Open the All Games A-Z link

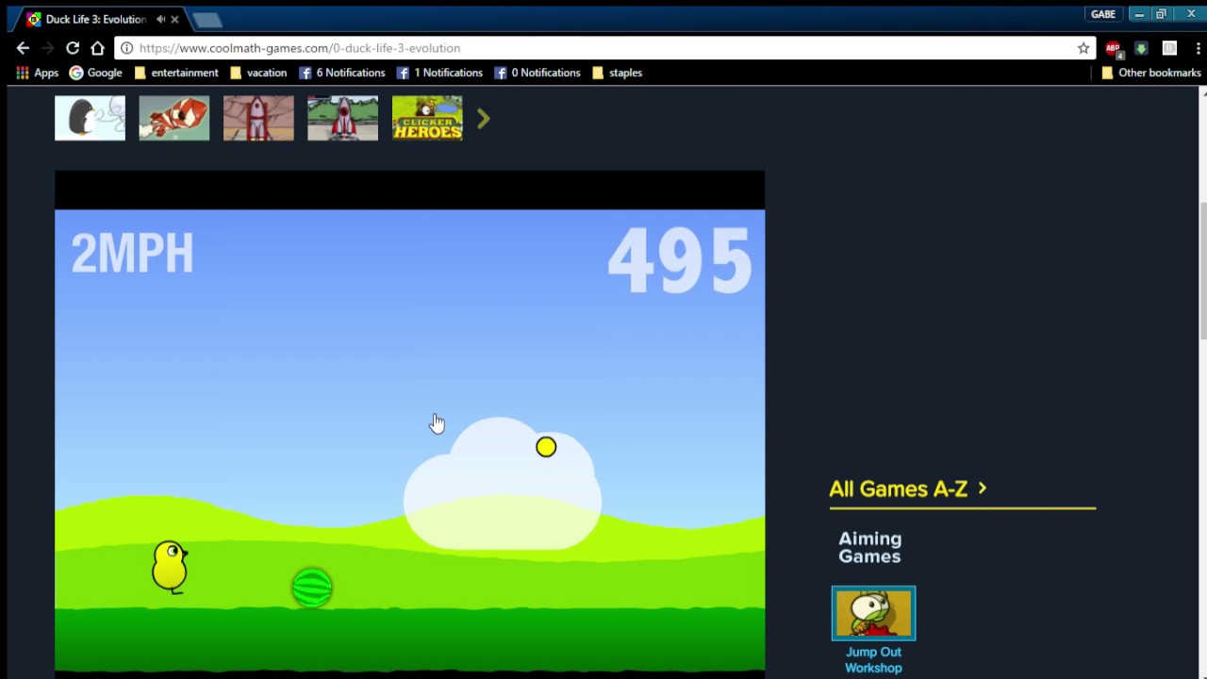[x=908, y=489]
